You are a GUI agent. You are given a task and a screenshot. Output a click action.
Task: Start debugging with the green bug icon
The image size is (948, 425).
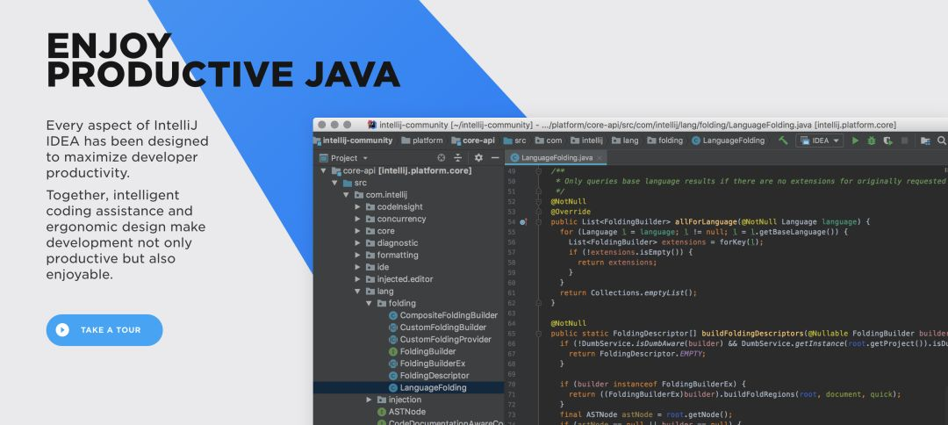(x=872, y=140)
